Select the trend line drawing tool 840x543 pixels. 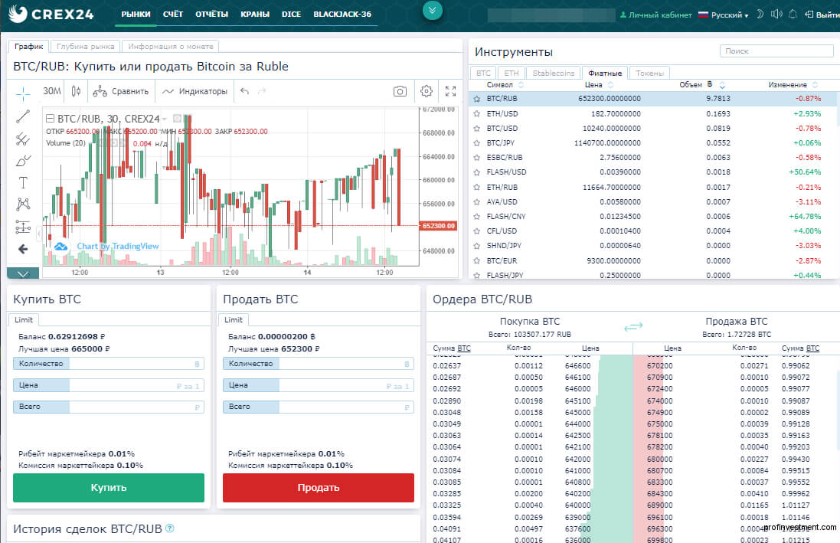pos(23,116)
